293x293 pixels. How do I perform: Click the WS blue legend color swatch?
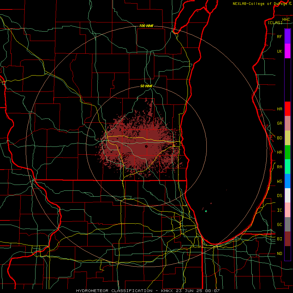click(287, 181)
